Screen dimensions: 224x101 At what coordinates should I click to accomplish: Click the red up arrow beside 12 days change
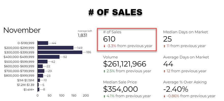pyautogui.click(x=164, y=71)
